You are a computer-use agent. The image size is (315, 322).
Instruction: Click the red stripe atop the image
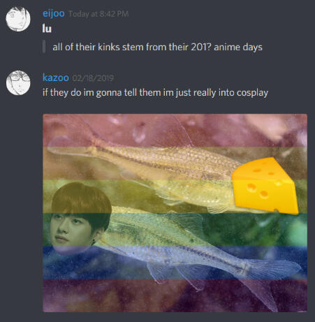[175, 131]
